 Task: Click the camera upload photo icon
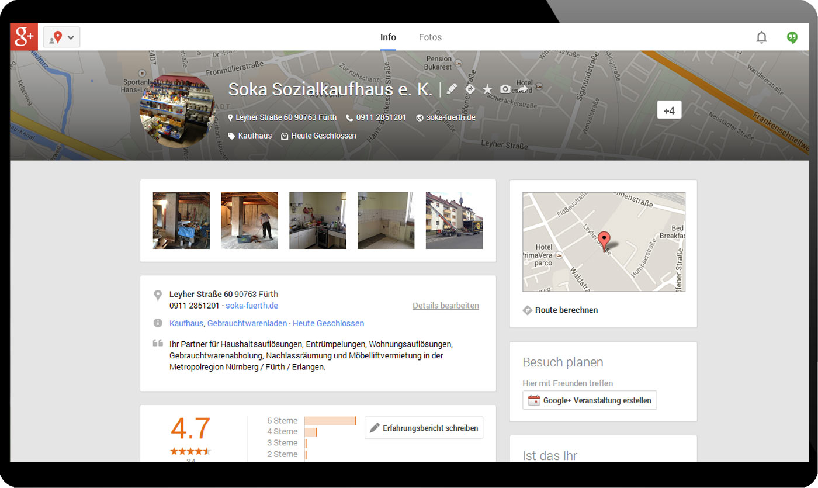click(x=505, y=89)
